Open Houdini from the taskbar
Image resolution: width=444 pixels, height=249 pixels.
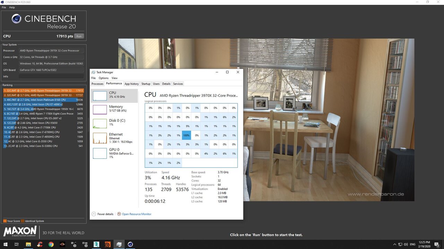(108, 244)
